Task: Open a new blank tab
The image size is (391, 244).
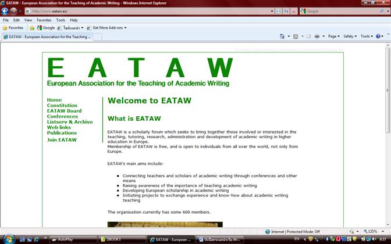Action: (x=98, y=37)
